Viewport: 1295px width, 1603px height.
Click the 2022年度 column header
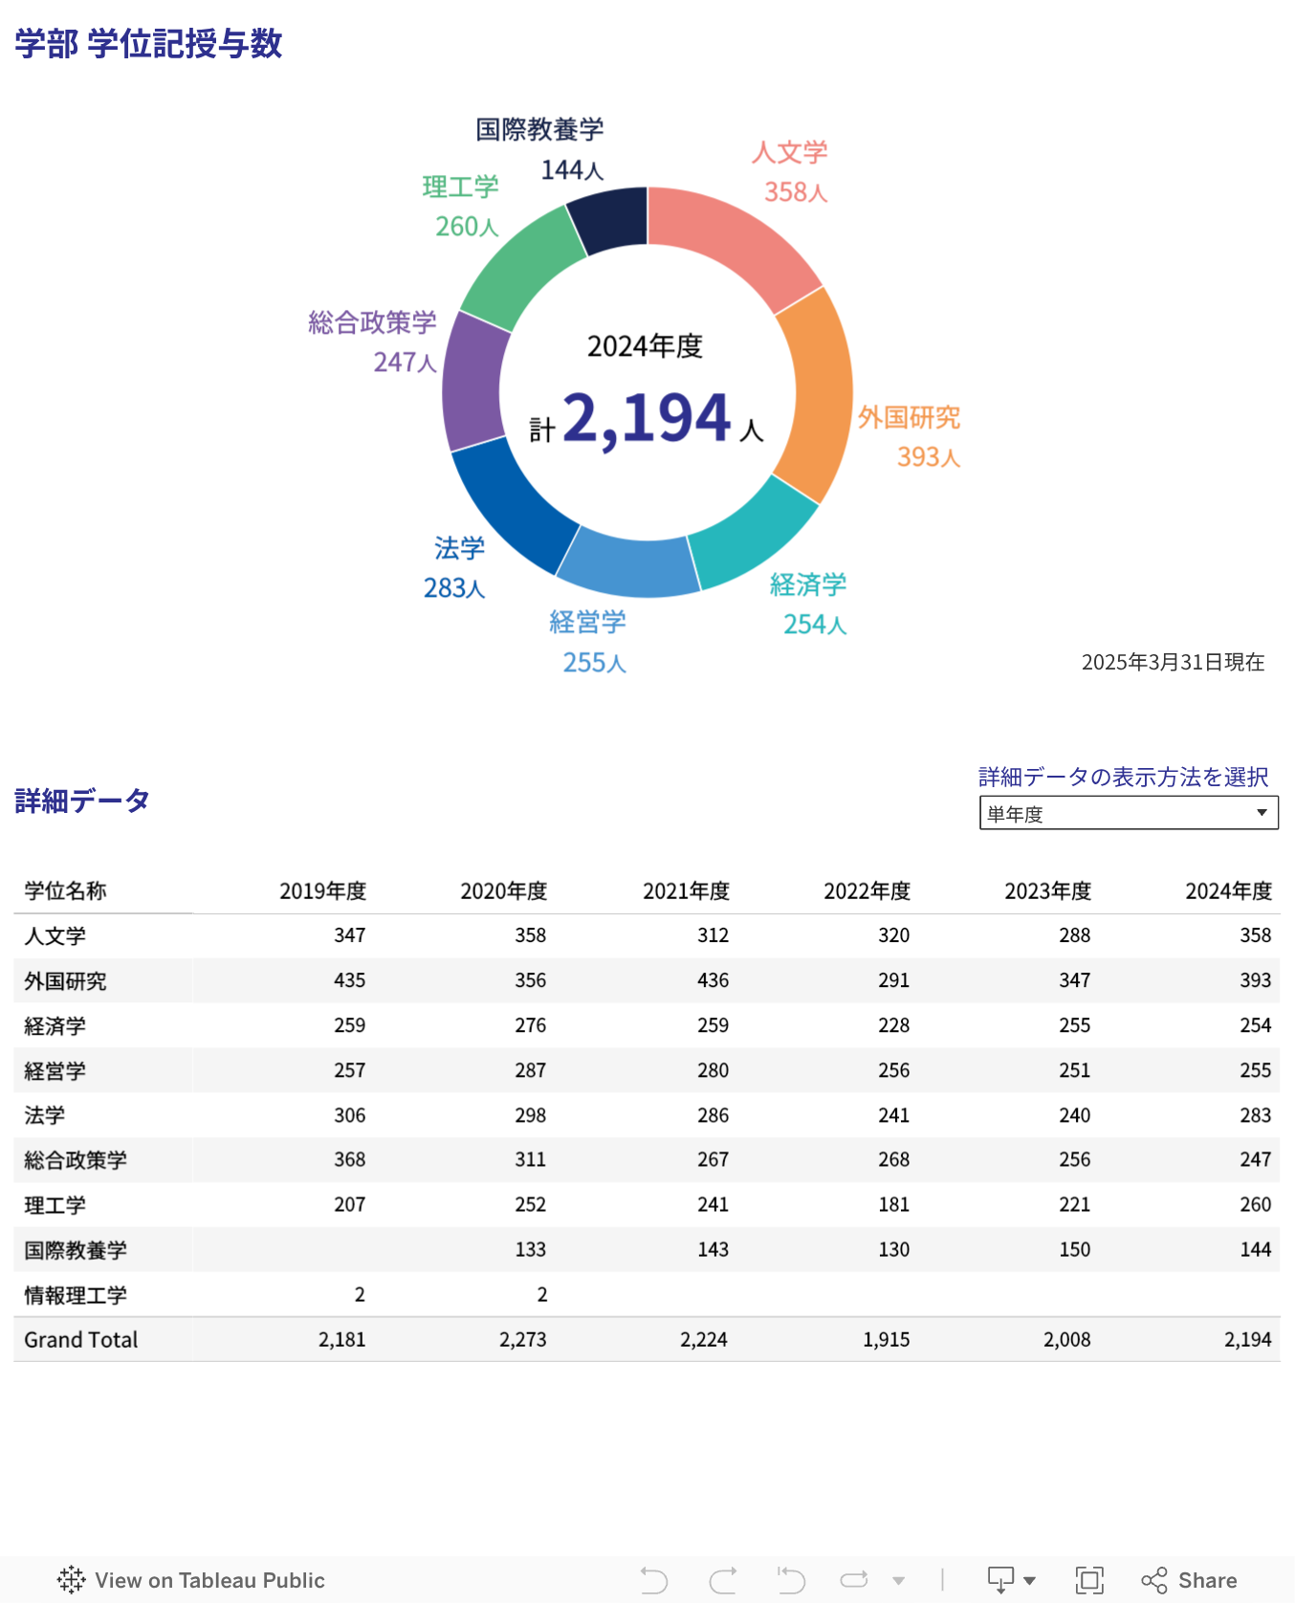867,891
